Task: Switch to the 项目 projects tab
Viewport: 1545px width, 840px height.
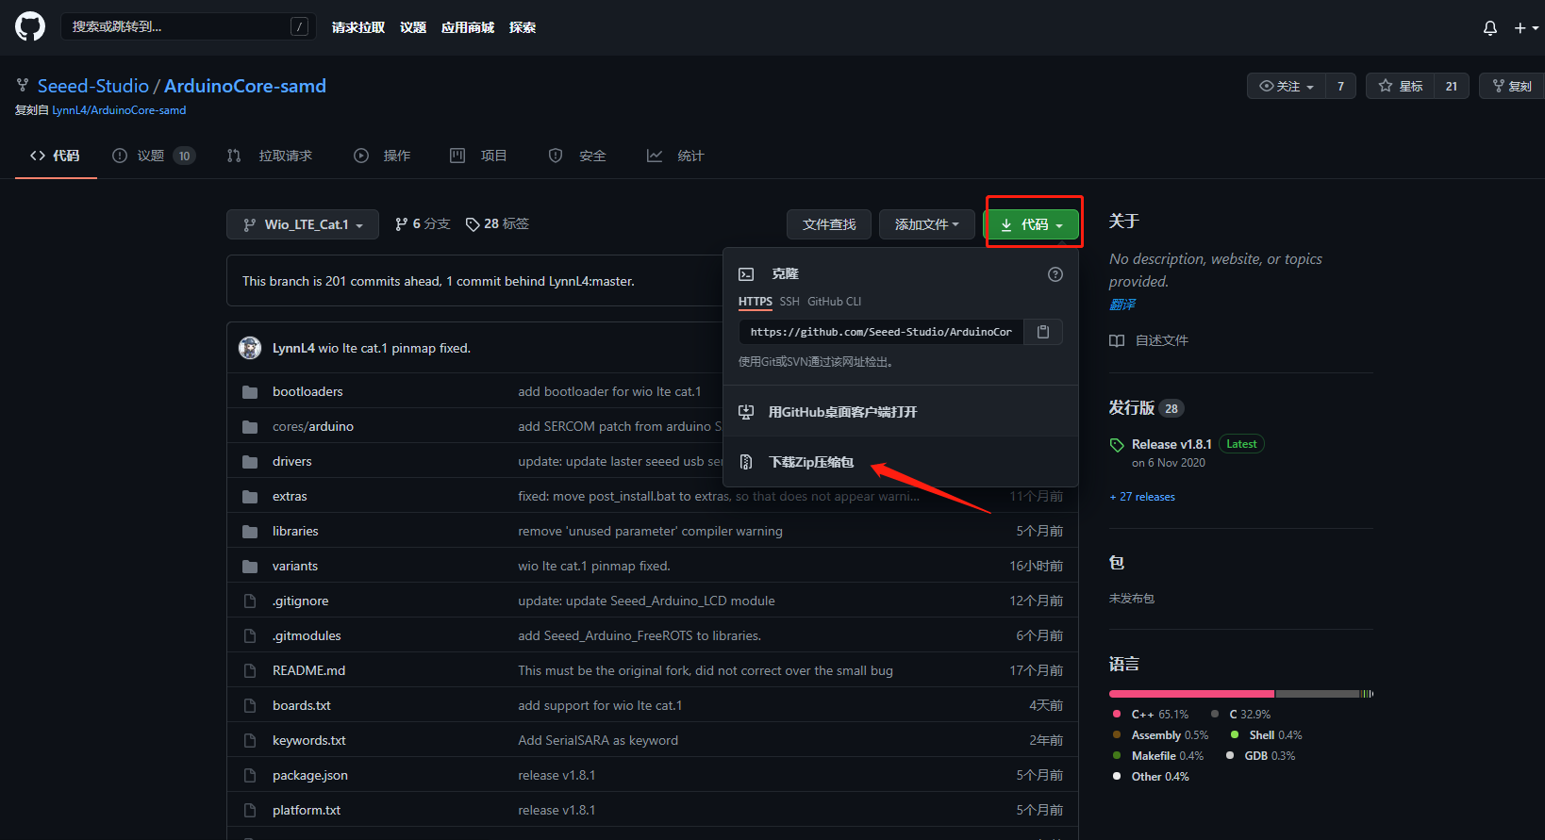Action: pos(479,156)
